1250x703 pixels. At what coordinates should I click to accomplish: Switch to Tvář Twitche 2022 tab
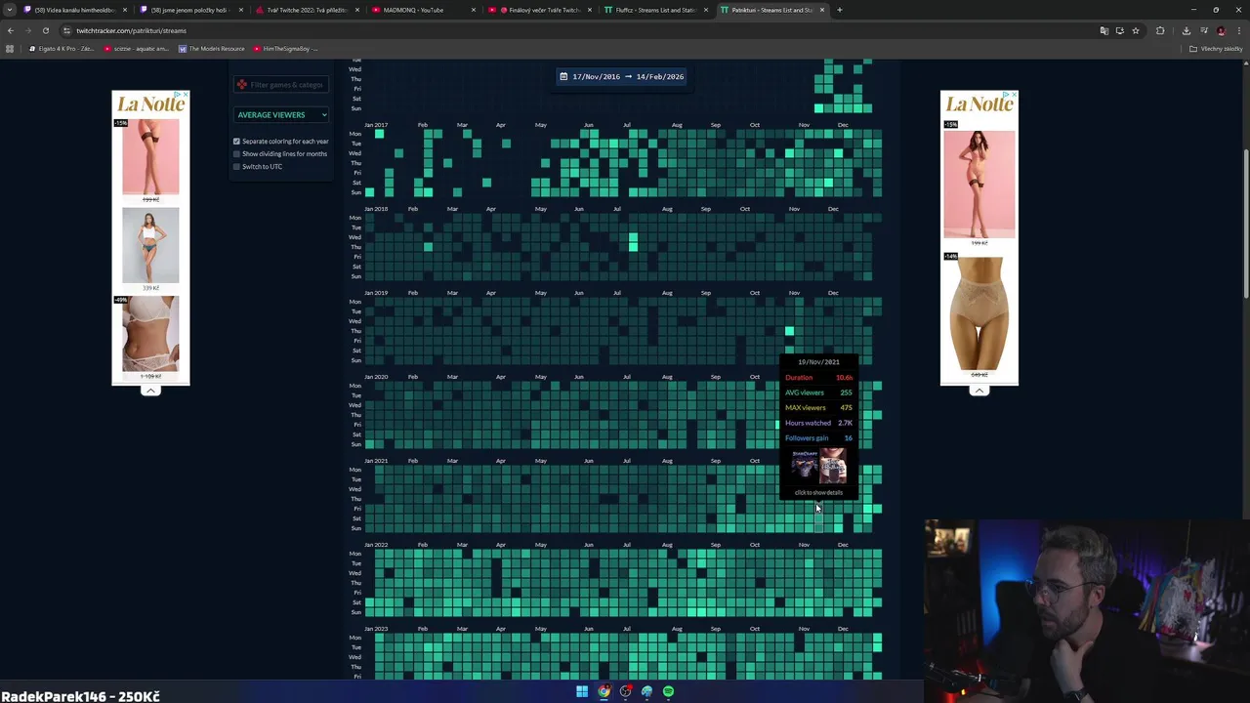coord(305,10)
